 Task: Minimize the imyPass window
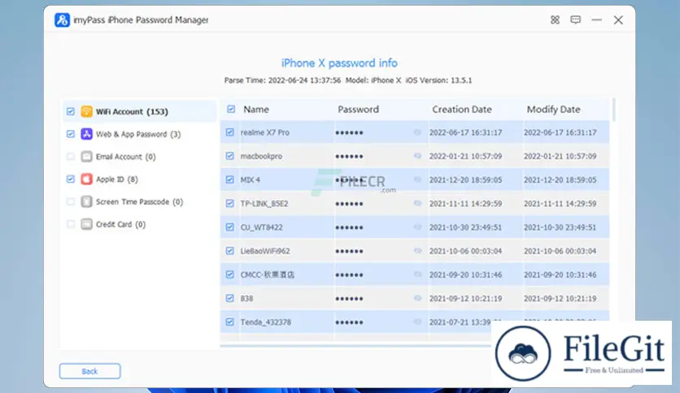pos(597,20)
